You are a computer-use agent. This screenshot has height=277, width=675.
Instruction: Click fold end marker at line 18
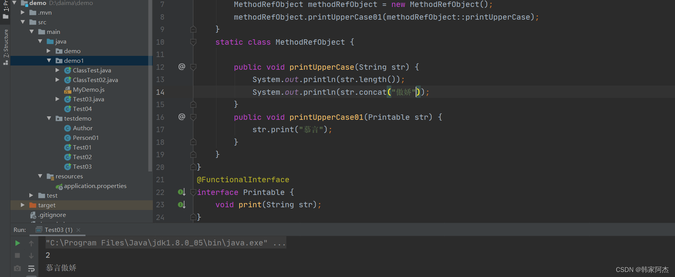193,142
